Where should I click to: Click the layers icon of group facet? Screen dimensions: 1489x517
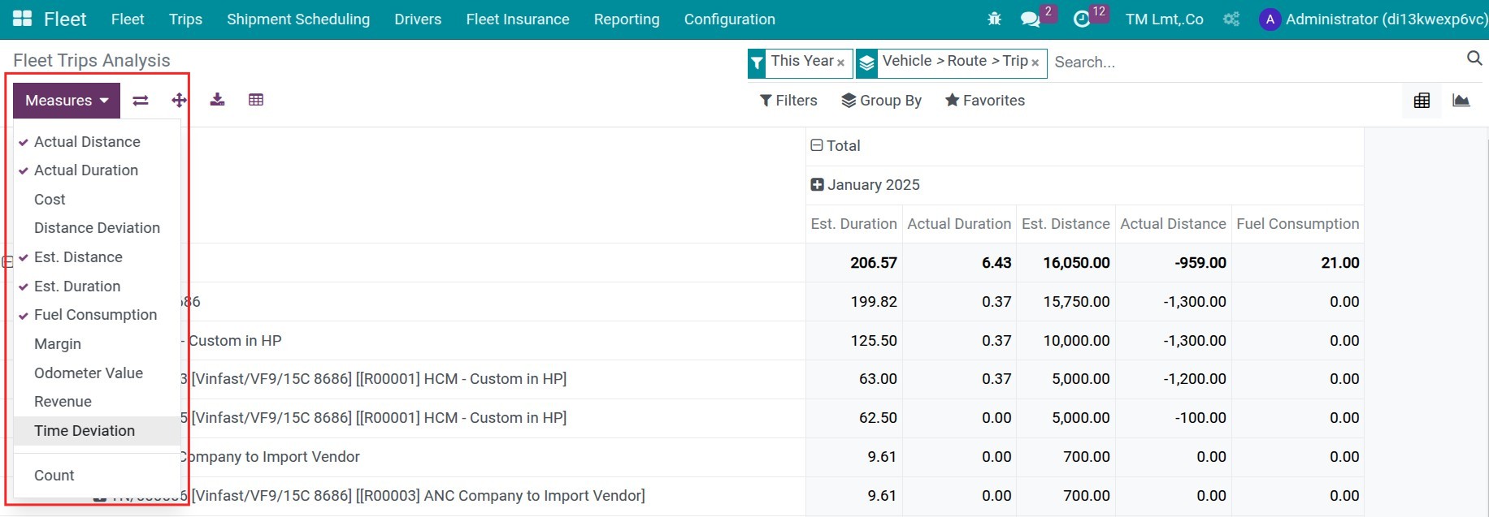click(867, 62)
